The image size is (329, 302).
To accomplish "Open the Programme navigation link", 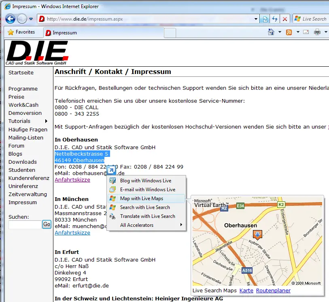I will [x=23, y=89].
